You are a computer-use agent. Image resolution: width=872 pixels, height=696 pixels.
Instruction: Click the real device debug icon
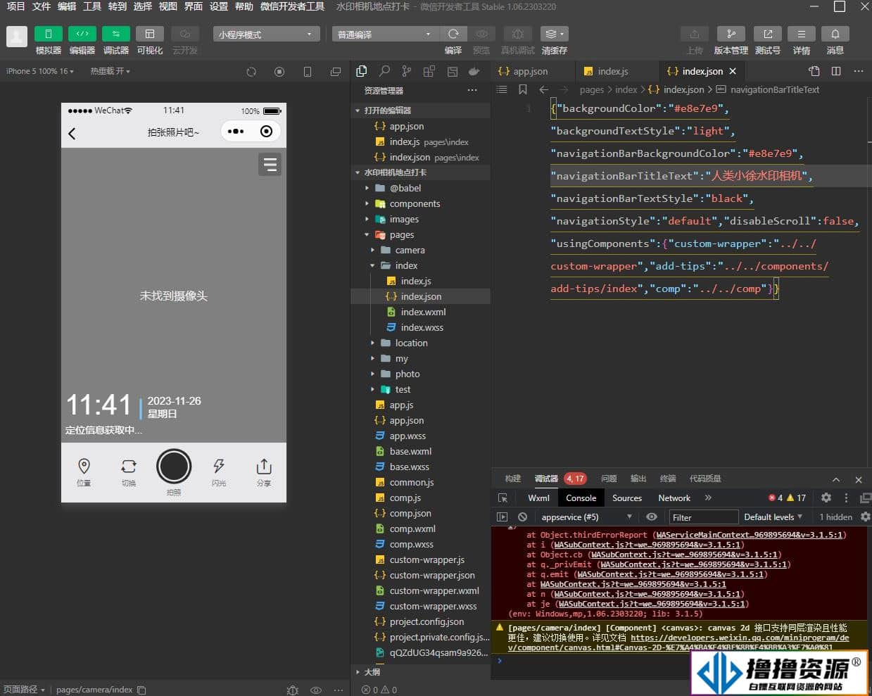518,34
